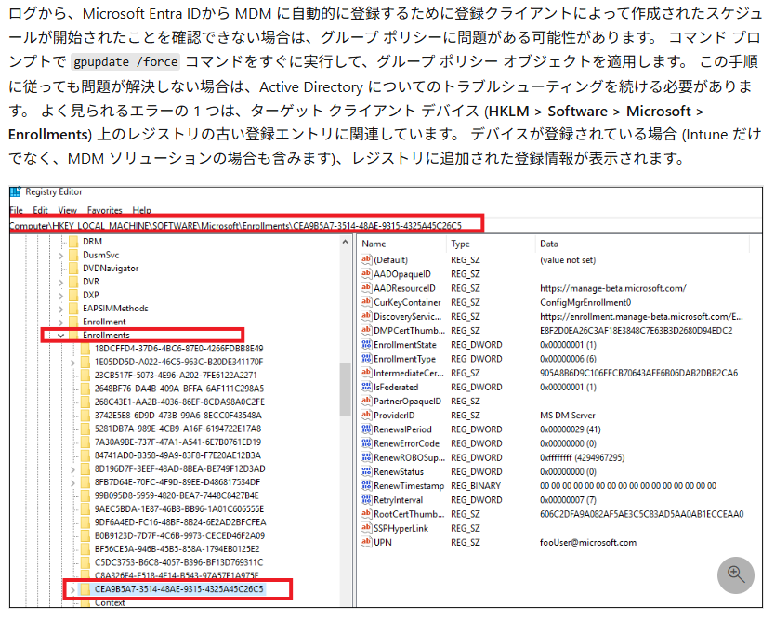
Task: Open the Help menu in Registry Editor
Action: pos(141,210)
